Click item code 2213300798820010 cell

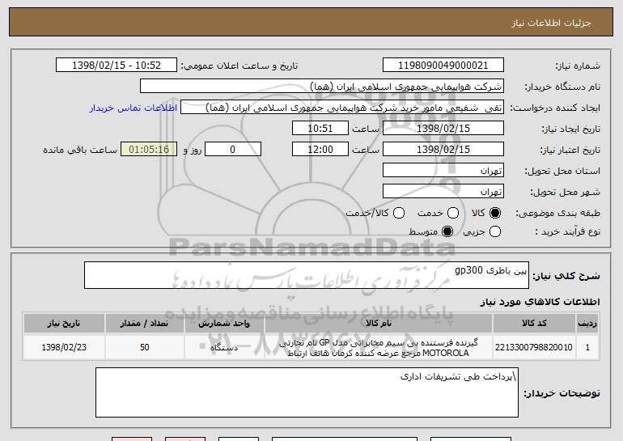pos(534,347)
